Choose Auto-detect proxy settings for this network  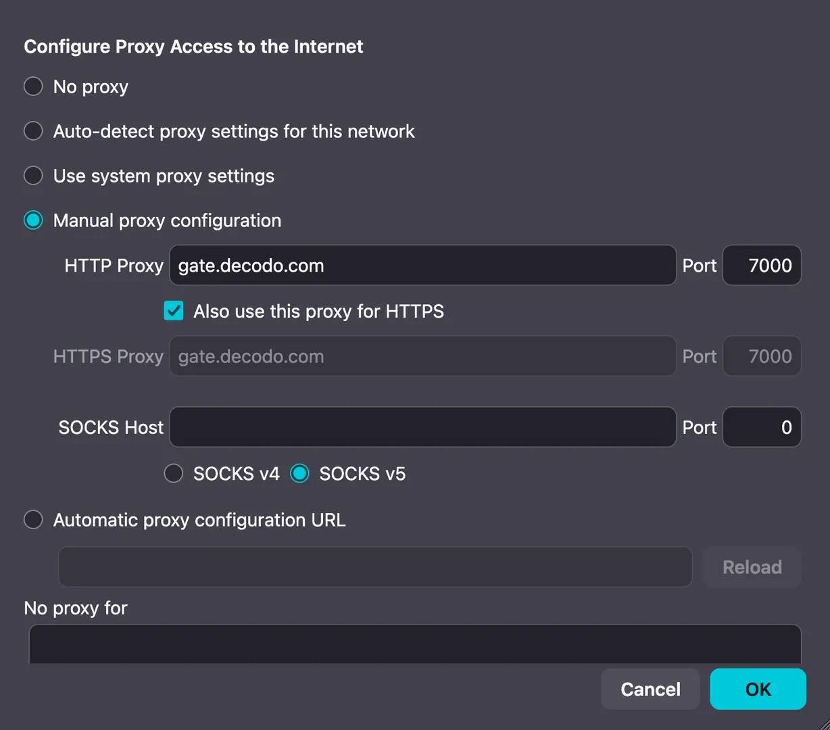[33, 131]
